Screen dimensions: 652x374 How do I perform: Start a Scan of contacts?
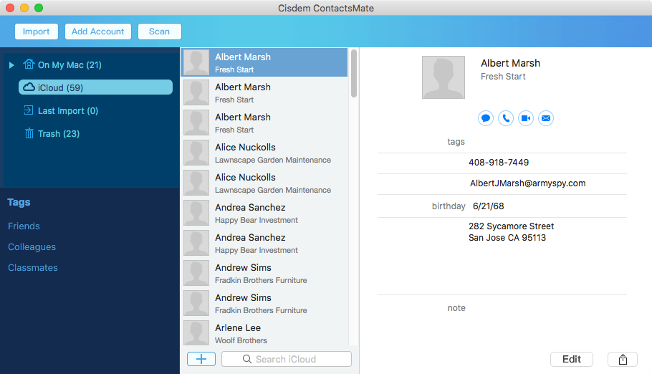pyautogui.click(x=159, y=32)
